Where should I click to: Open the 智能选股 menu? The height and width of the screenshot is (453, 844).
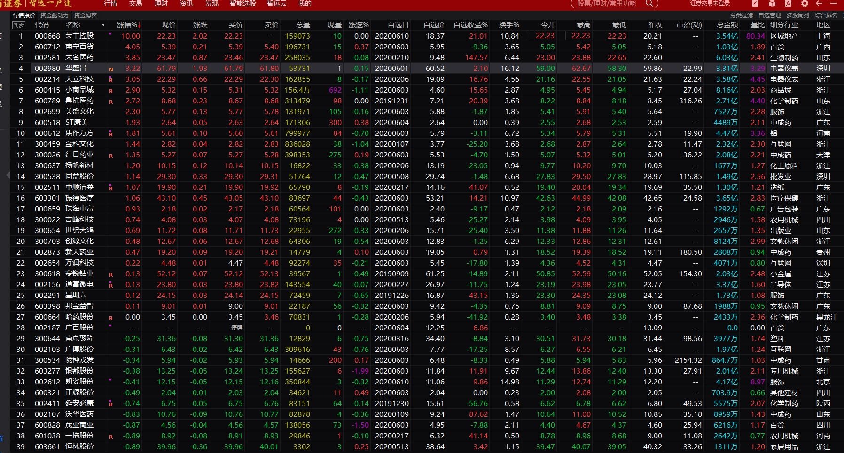(243, 3)
